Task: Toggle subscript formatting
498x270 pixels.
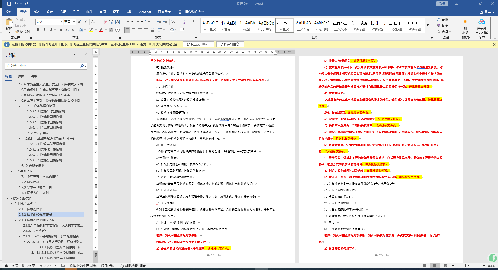Action: point(67,30)
